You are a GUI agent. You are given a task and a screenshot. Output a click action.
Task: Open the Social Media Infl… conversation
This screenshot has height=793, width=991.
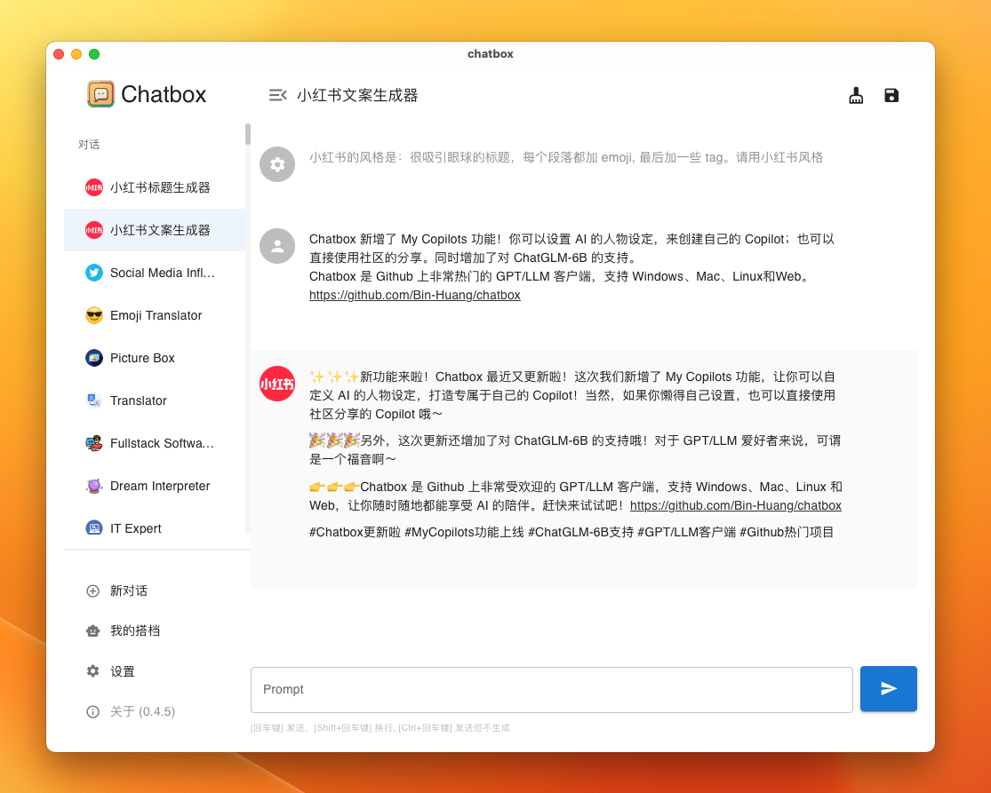[x=155, y=273]
